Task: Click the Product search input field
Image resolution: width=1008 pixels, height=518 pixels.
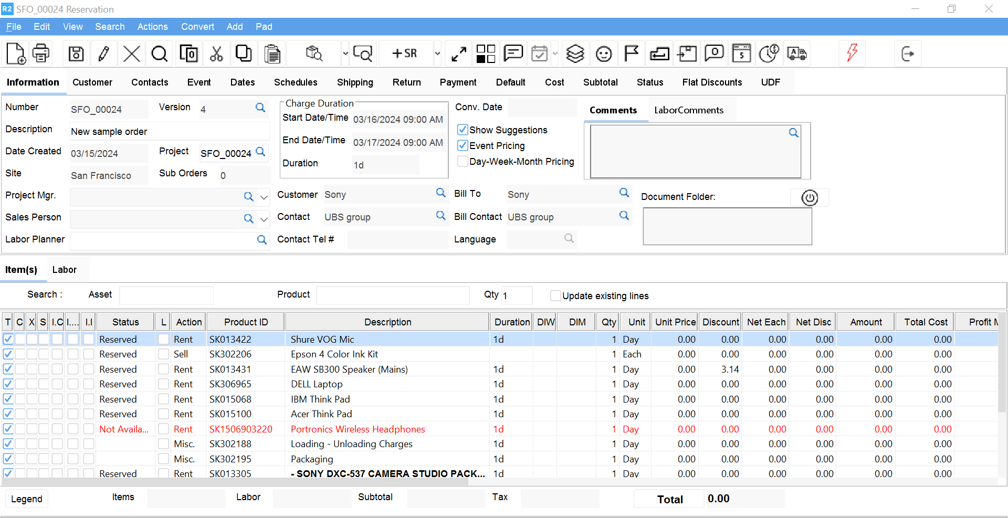Action: pyautogui.click(x=393, y=295)
